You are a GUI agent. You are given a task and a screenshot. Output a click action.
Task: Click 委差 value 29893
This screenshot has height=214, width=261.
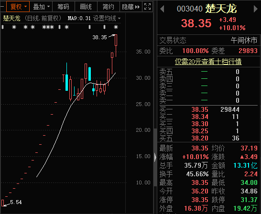click(x=248, y=51)
